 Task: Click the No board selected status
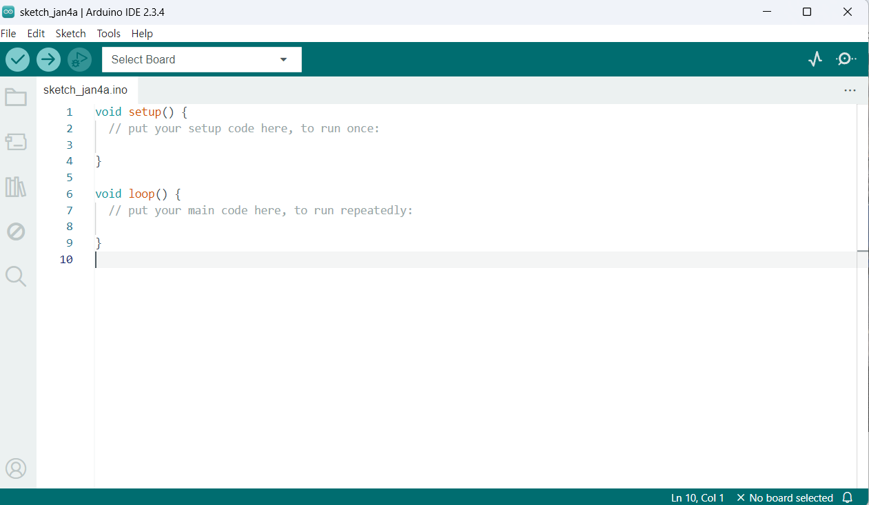784,497
